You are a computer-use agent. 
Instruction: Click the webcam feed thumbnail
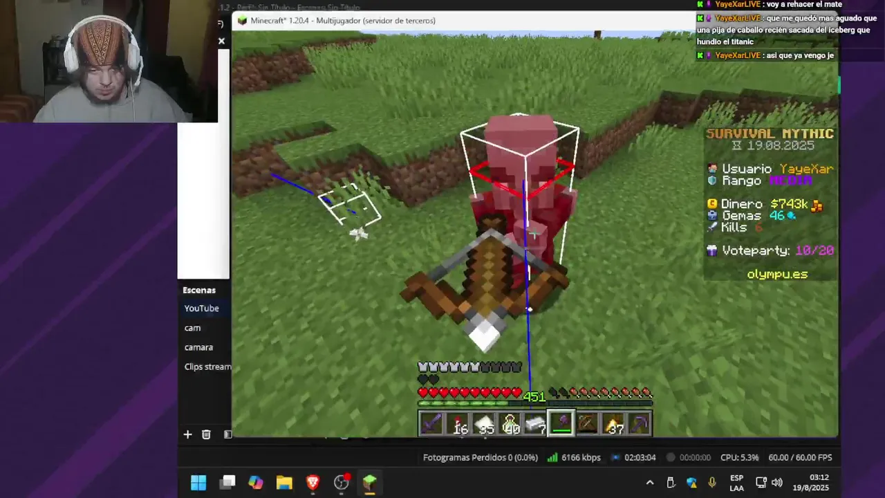click(109, 61)
